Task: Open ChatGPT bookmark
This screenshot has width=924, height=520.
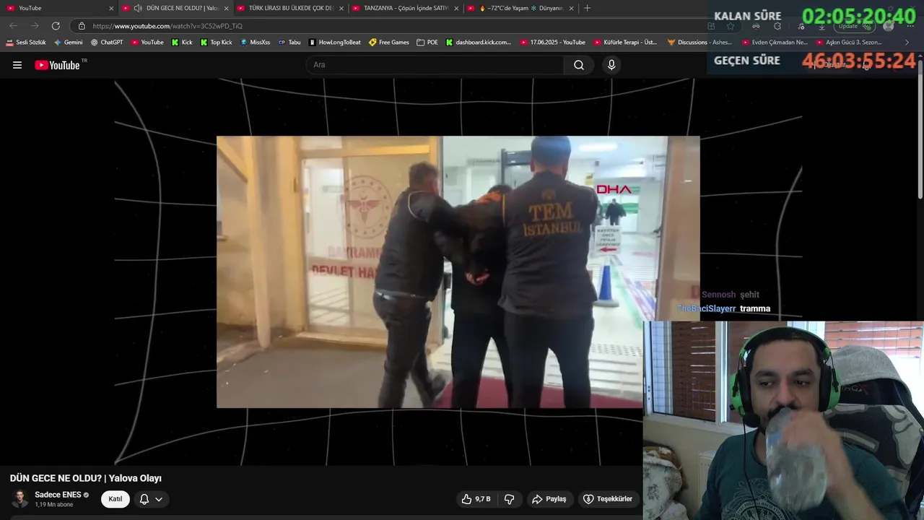Action: 107,43
